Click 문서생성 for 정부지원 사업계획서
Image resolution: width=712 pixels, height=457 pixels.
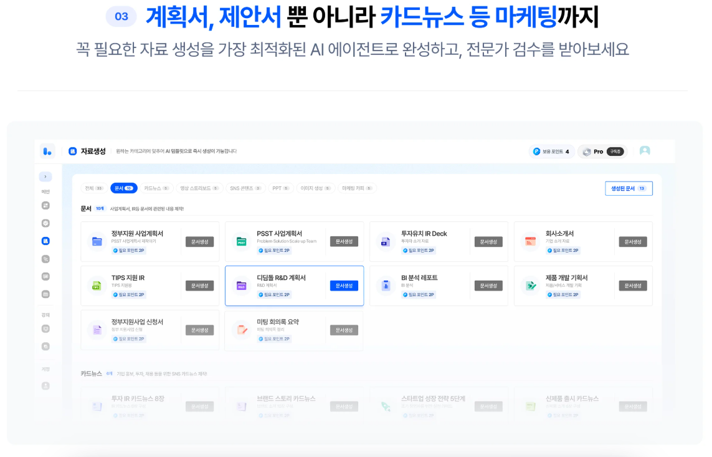(x=199, y=242)
